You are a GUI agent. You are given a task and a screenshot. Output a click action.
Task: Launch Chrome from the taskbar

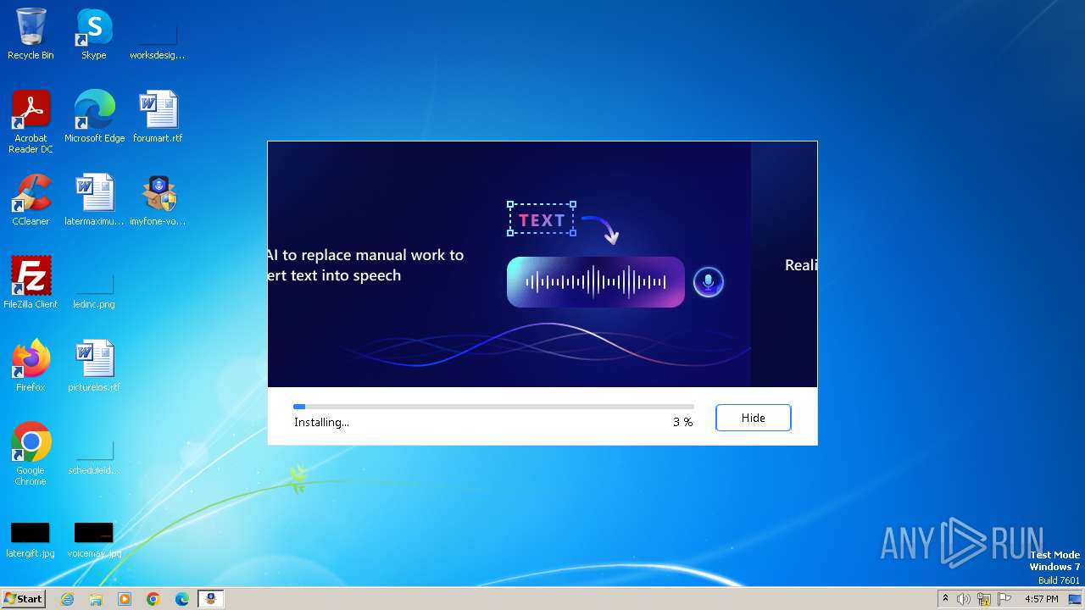[x=153, y=599]
